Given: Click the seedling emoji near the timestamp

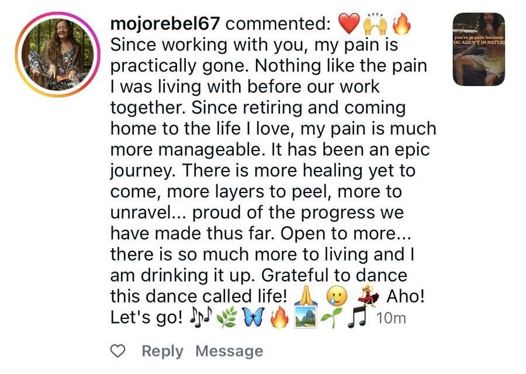Looking at the screenshot, I should pos(331,317).
